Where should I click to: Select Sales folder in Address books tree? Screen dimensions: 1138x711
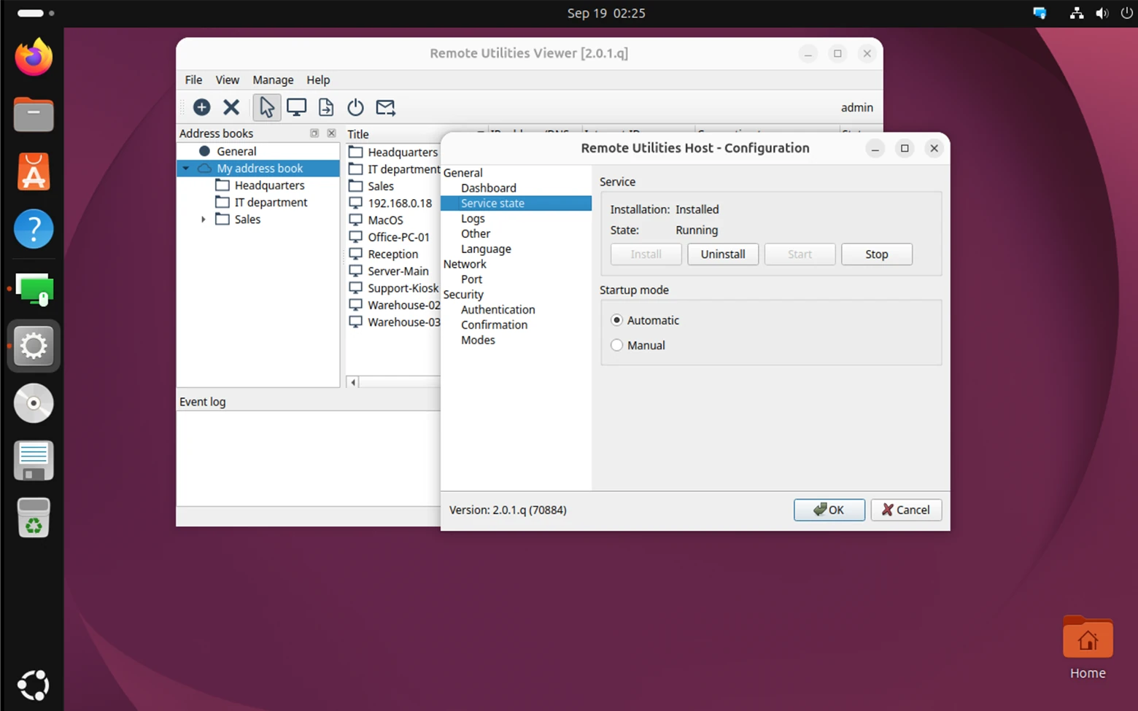tap(247, 219)
